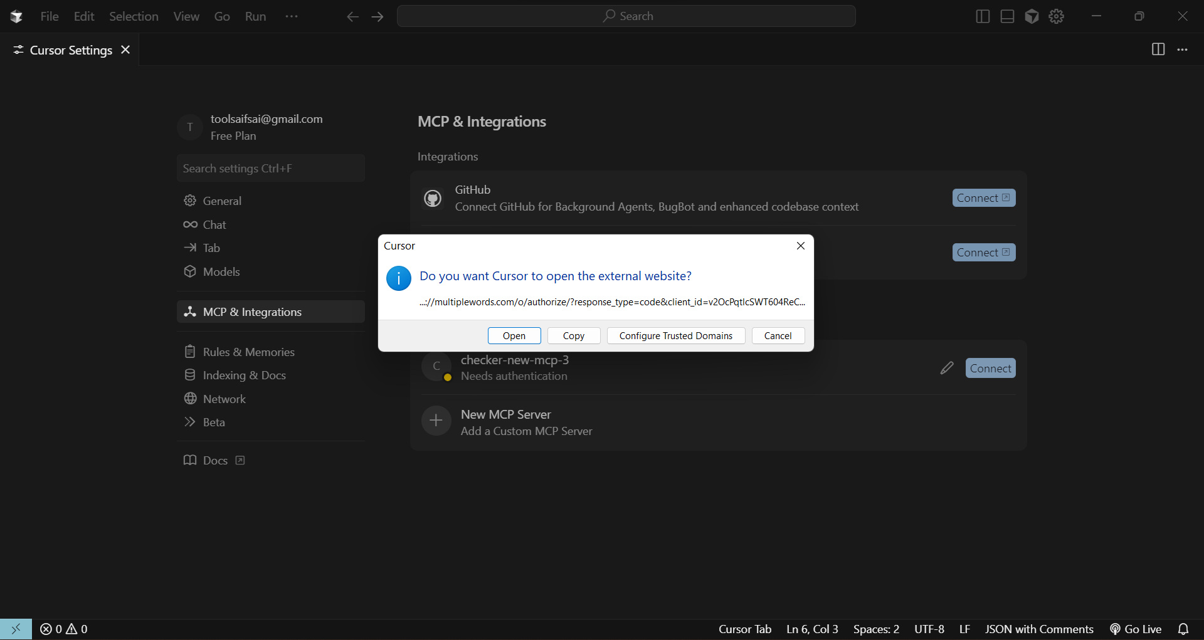Open Network settings section

pyautogui.click(x=270, y=399)
